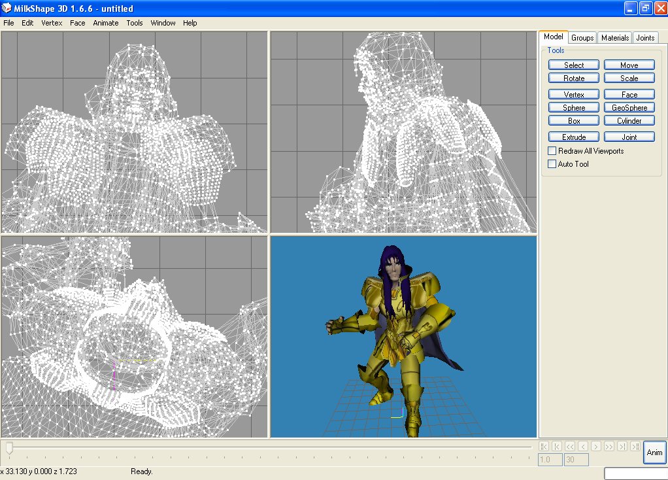
Task: Open the Window menu
Action: point(163,23)
